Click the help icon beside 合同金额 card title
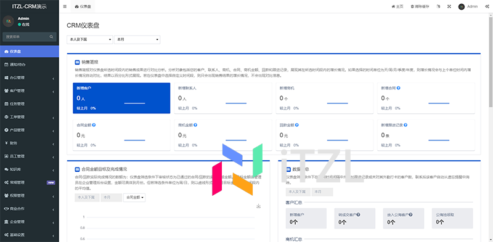This screenshot has height=242, width=493. 94,125
